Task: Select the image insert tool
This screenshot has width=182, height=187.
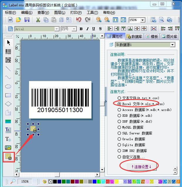Action: pyautogui.click(x=8, y=148)
